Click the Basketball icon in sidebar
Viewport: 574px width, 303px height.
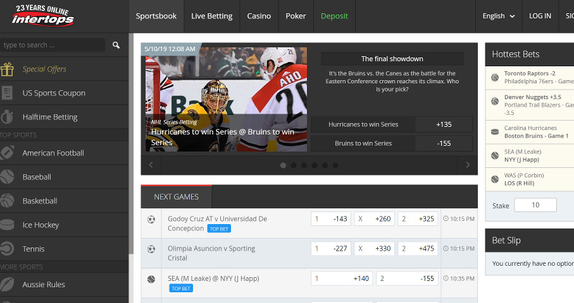point(6,201)
